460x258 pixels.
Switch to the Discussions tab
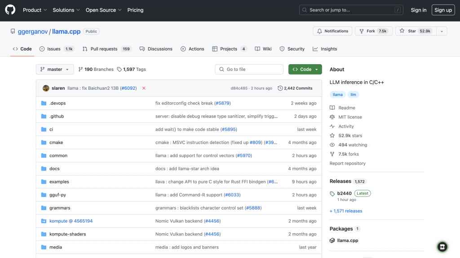[156, 49]
